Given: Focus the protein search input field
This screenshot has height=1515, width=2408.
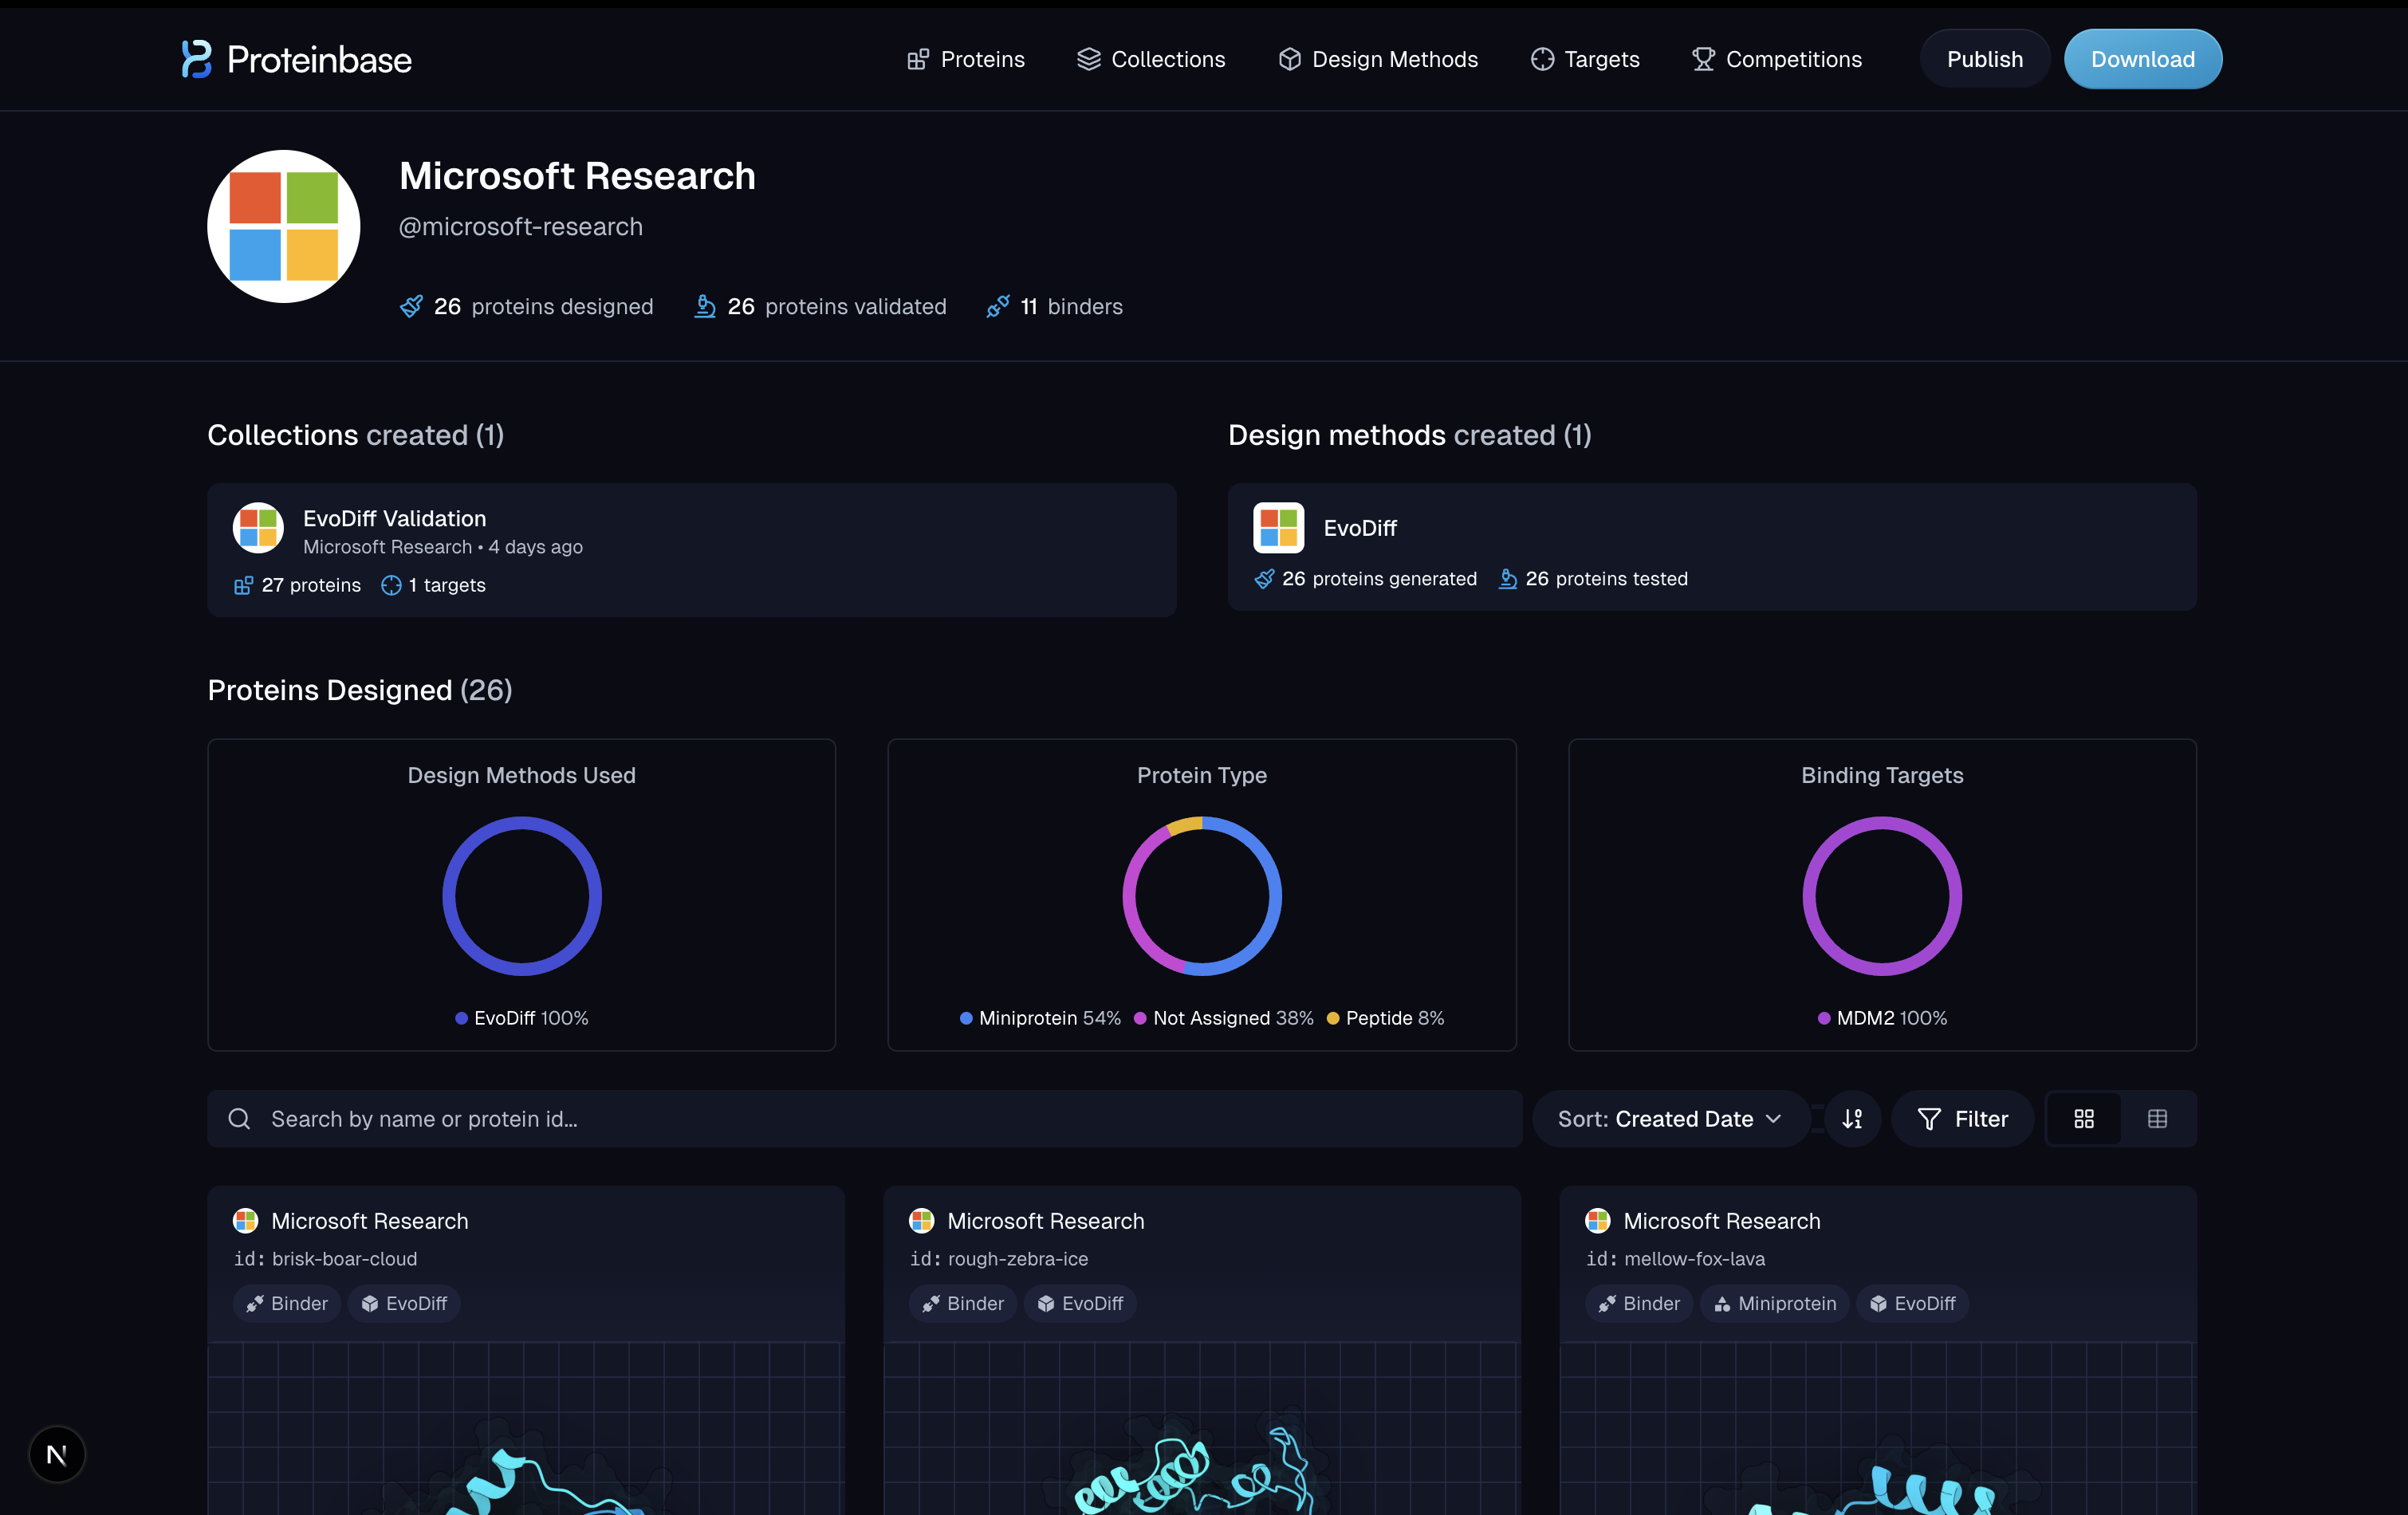Looking at the screenshot, I should coord(865,1119).
